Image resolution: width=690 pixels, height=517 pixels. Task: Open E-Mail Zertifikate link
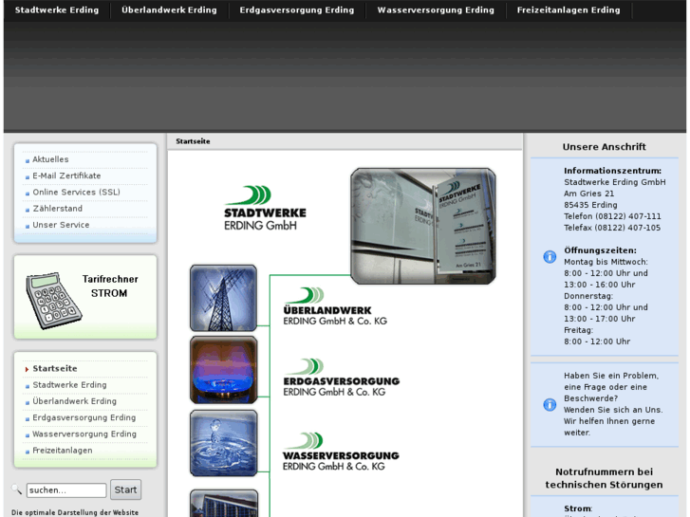[x=66, y=175]
